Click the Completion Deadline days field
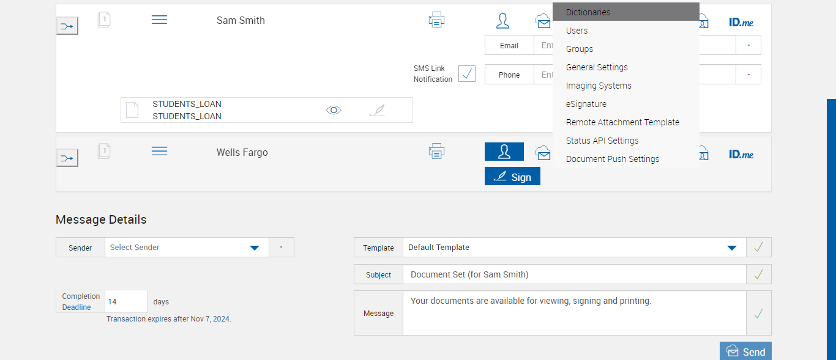Screen dimensions: 836x360 125,301
